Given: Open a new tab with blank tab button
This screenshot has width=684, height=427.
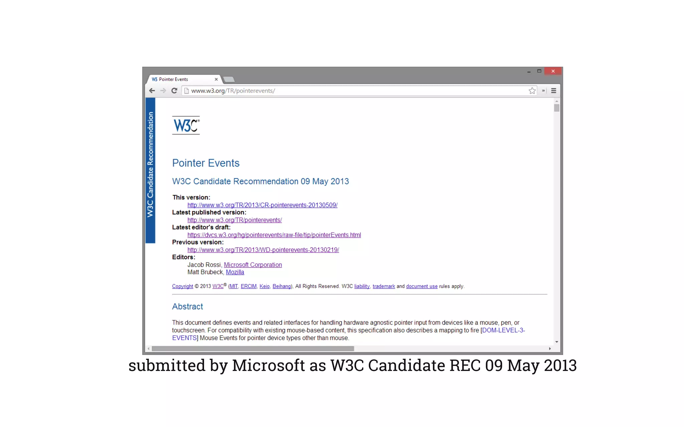Looking at the screenshot, I should [229, 79].
